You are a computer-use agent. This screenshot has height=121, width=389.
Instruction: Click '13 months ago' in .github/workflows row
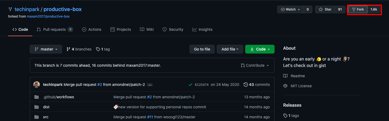[x=257, y=97]
